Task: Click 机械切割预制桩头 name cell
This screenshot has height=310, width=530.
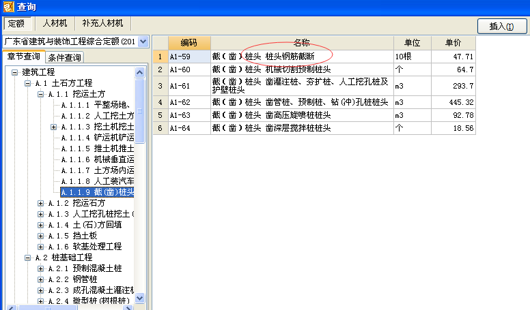Action: 302,69
